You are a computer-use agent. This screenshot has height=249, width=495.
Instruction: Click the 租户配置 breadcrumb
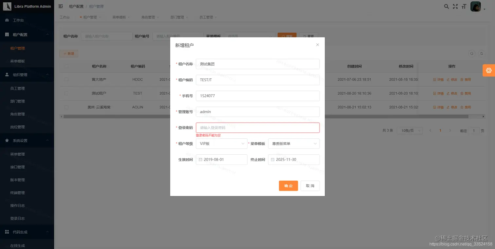click(76, 6)
